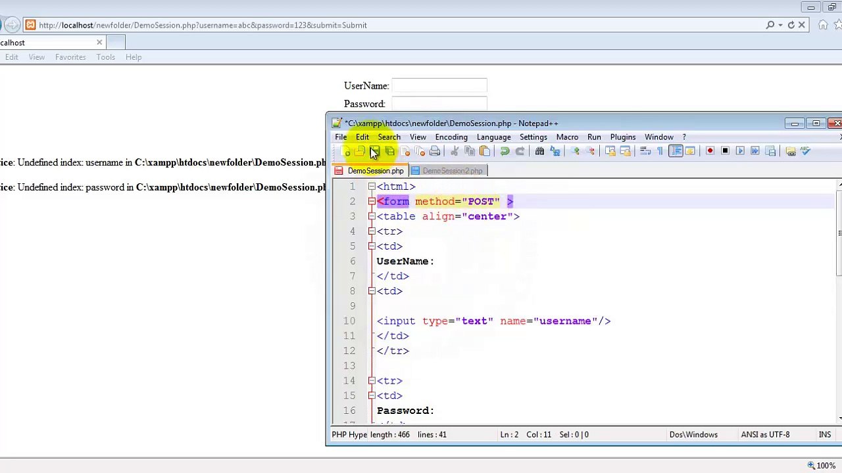Open the browser Favorites menu
Image resolution: width=842 pixels, height=473 pixels.
tap(70, 57)
